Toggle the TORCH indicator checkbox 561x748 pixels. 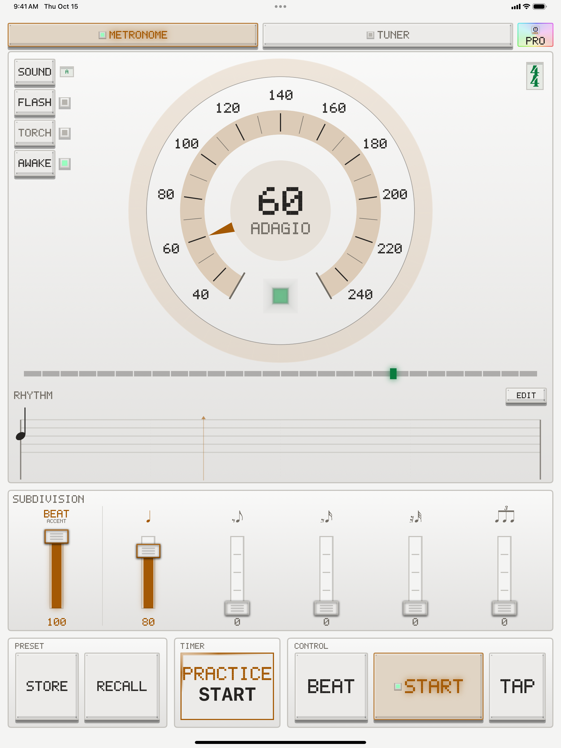[65, 133]
